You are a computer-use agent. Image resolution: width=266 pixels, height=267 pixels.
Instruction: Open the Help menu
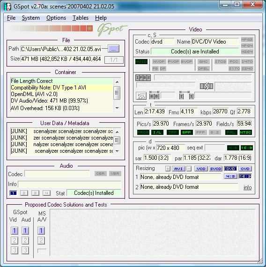101,18
